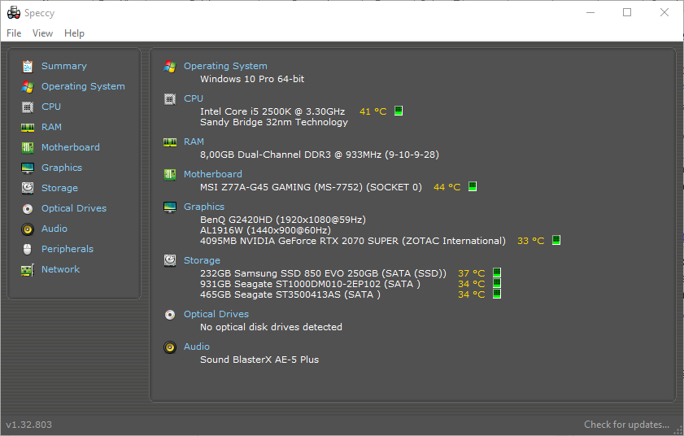Click the Summary clipboard icon in sidebar
This screenshot has height=436, width=684.
point(28,67)
